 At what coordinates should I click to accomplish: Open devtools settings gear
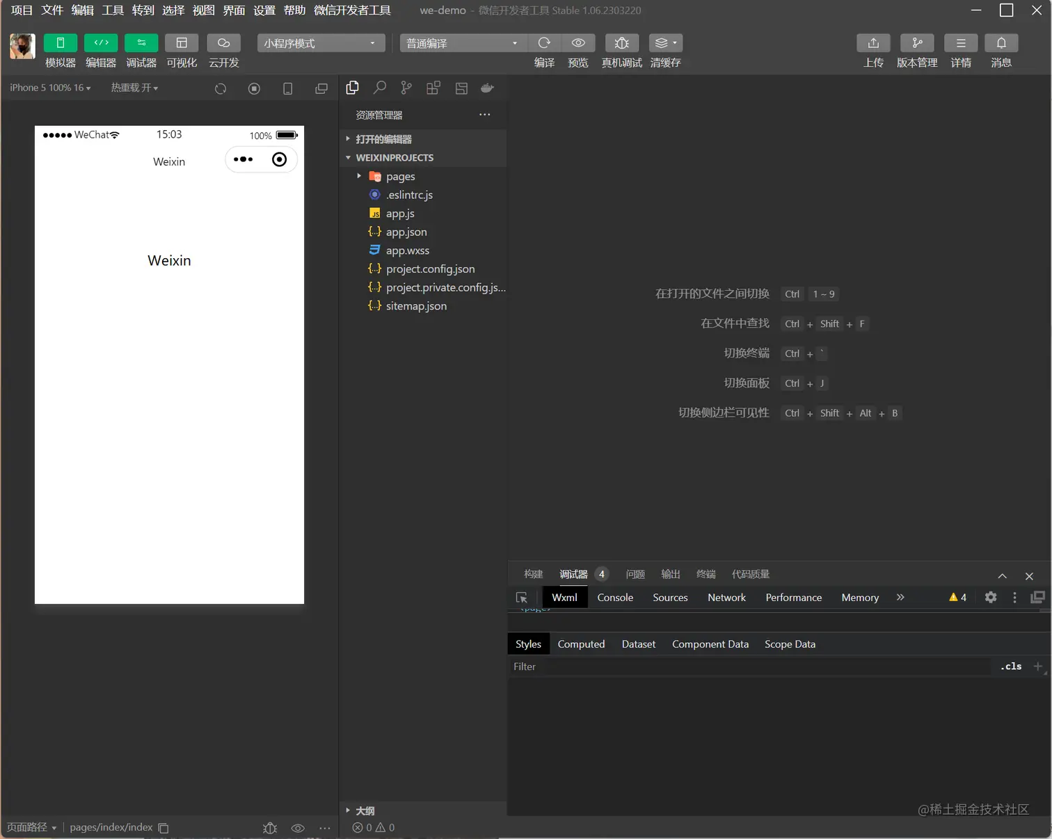(x=991, y=597)
